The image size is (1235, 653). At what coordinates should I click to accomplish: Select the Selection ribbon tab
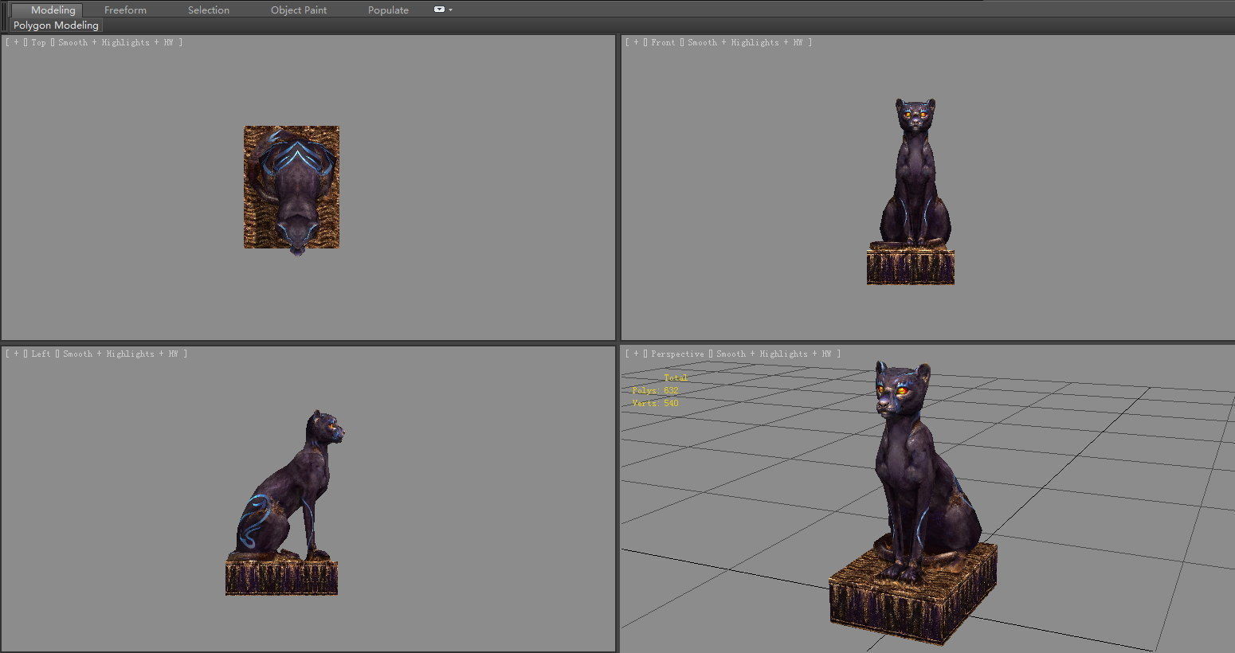209,10
